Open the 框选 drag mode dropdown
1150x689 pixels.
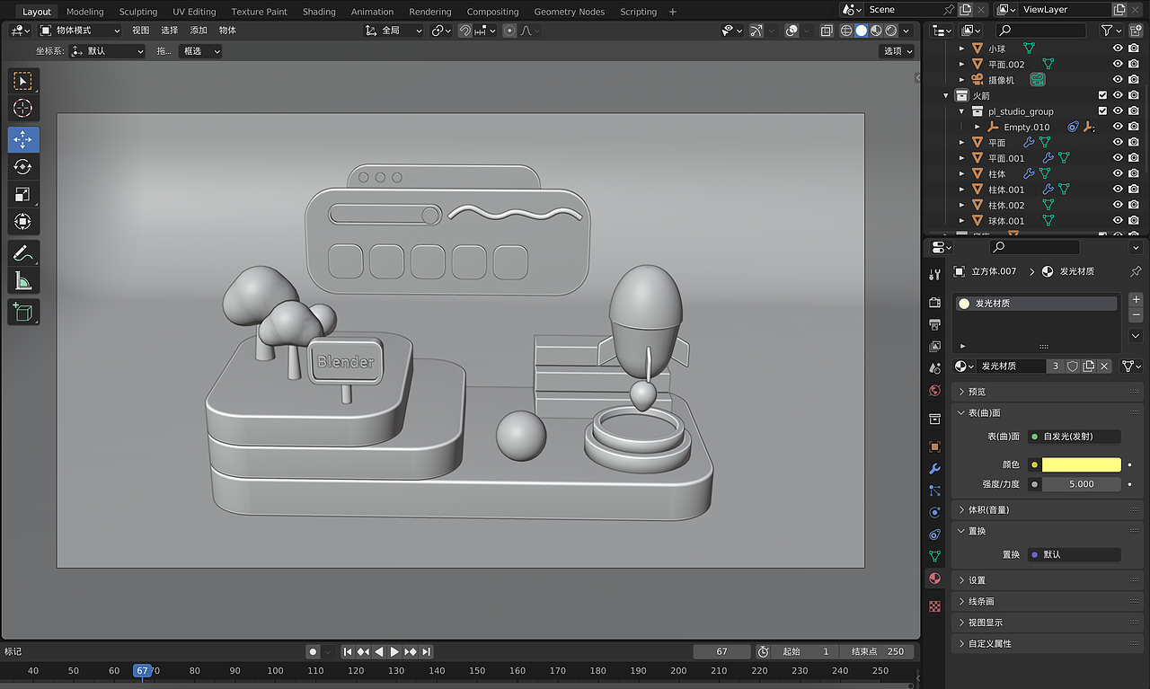click(199, 51)
